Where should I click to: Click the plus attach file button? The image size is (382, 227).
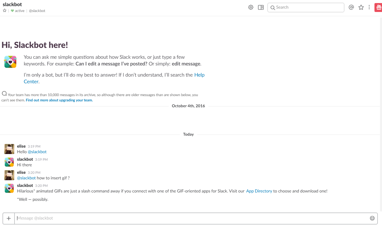coord(9,218)
